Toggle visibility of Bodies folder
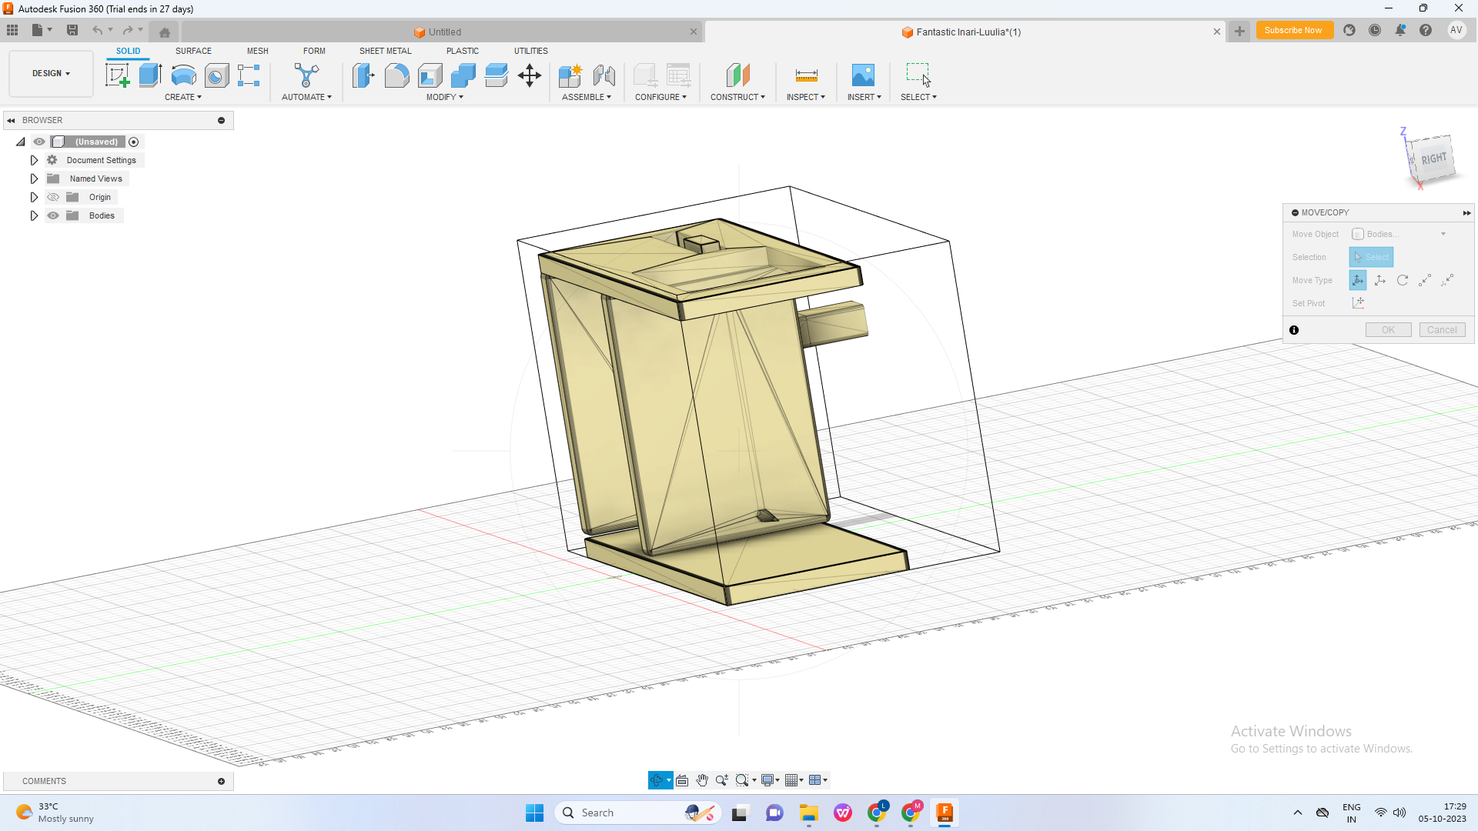 (54, 215)
